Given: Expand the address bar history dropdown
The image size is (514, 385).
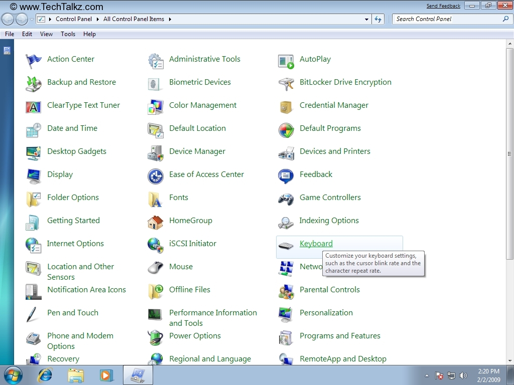Looking at the screenshot, I should pyautogui.click(x=367, y=19).
